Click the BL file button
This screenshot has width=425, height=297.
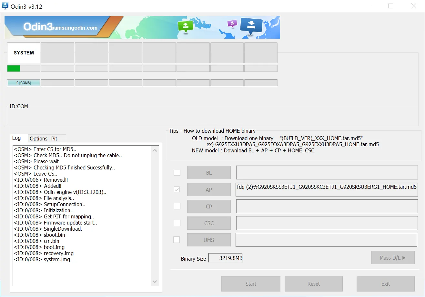(x=209, y=173)
